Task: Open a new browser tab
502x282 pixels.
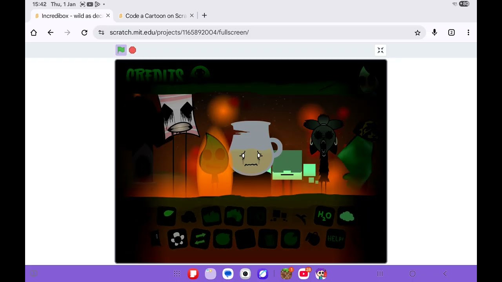Action: coord(204,16)
